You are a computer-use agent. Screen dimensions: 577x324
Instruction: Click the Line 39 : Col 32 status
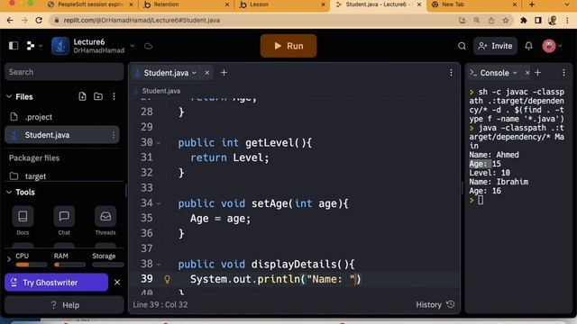tap(160, 304)
